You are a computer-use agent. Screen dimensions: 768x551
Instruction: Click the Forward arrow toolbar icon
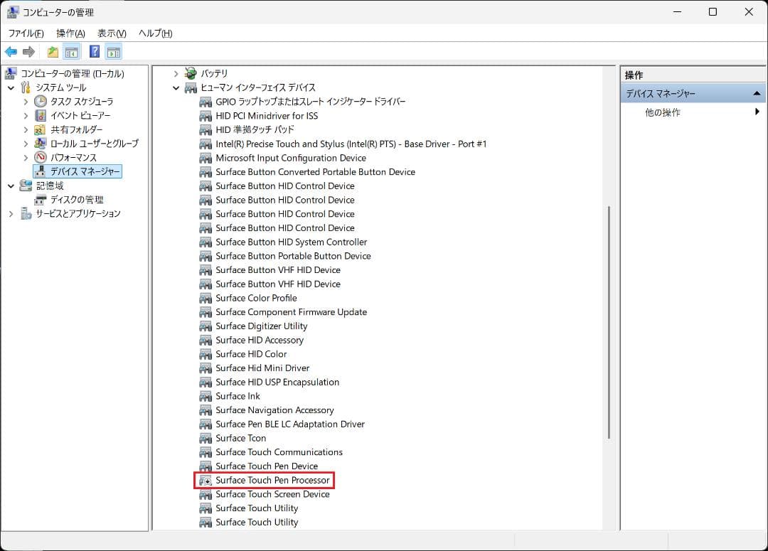29,51
